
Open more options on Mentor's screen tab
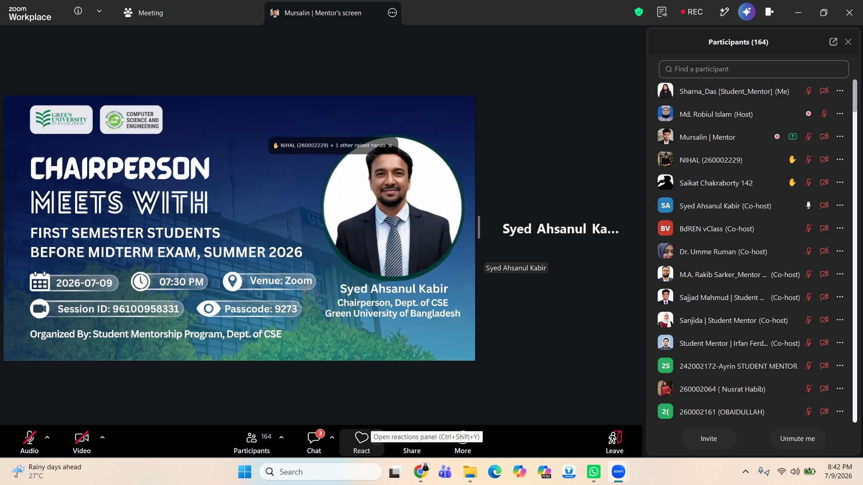click(x=392, y=13)
